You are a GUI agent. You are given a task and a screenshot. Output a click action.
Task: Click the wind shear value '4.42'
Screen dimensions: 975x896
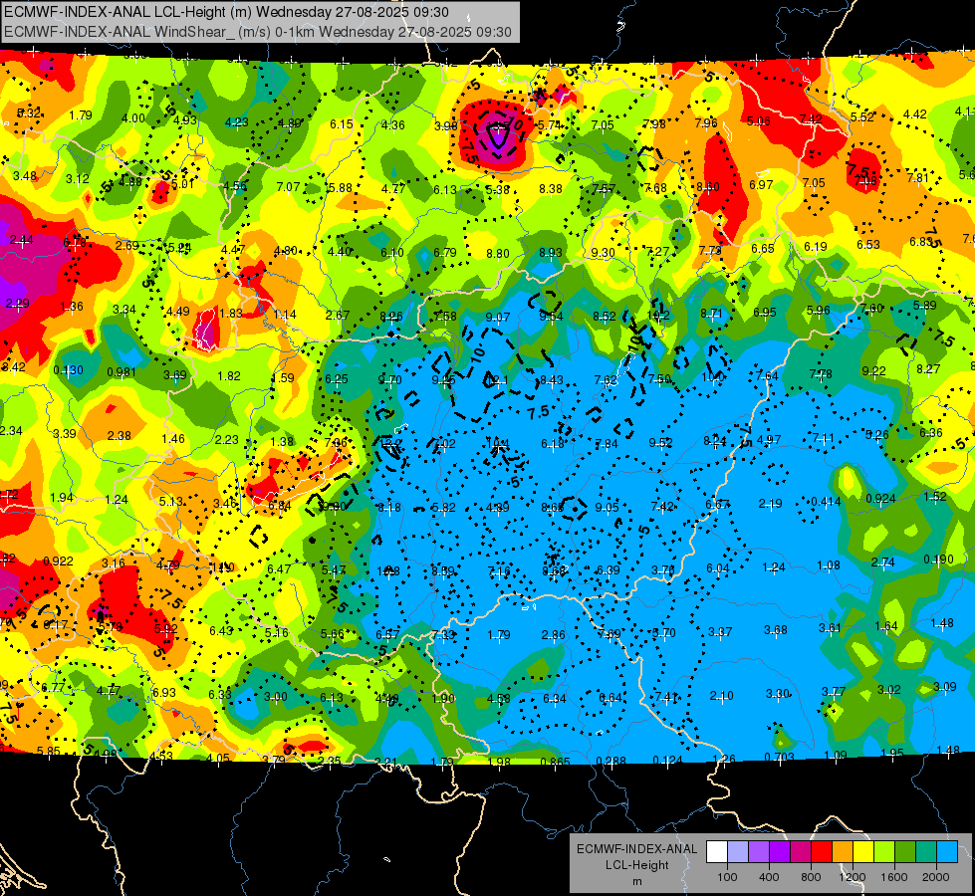pos(914,114)
